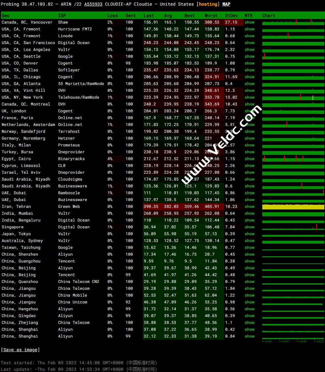Open the MAP link in header
Image resolution: width=325 pixels, height=372 pixels.
click(x=226, y=4)
